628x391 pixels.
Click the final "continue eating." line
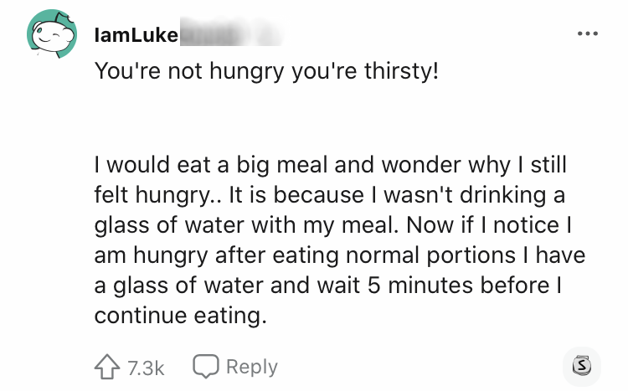click(181, 315)
